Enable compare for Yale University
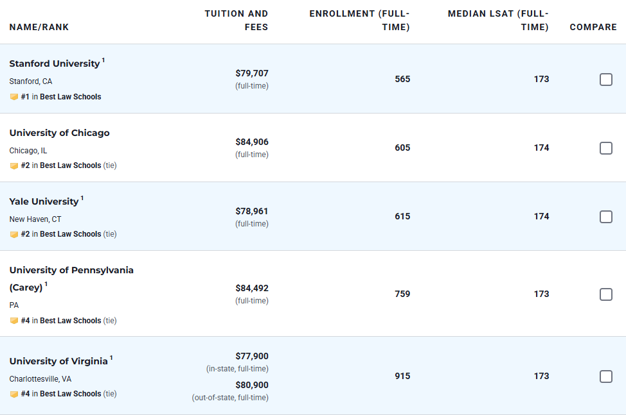Image resolution: width=626 pixels, height=415 pixels. tap(605, 217)
